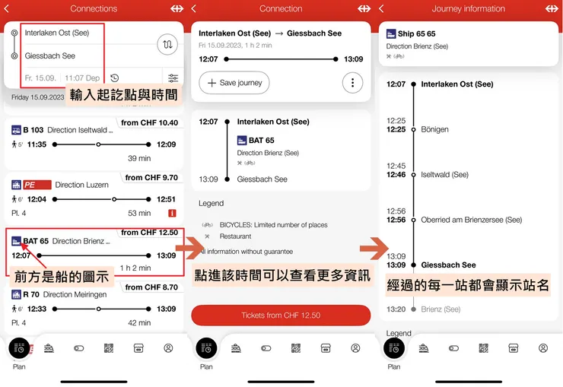Tap from CHF 8.70 price label
Image resolution: width=563 pixels, height=387 pixels.
pos(151,287)
